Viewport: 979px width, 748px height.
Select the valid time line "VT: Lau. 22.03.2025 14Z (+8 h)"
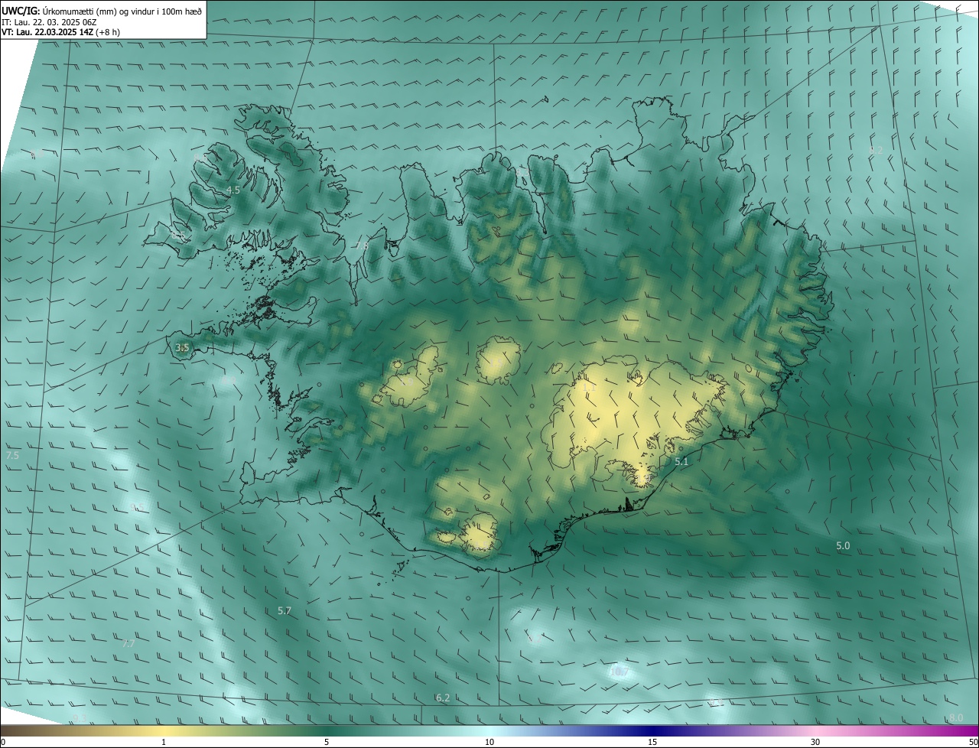[x=60, y=32]
